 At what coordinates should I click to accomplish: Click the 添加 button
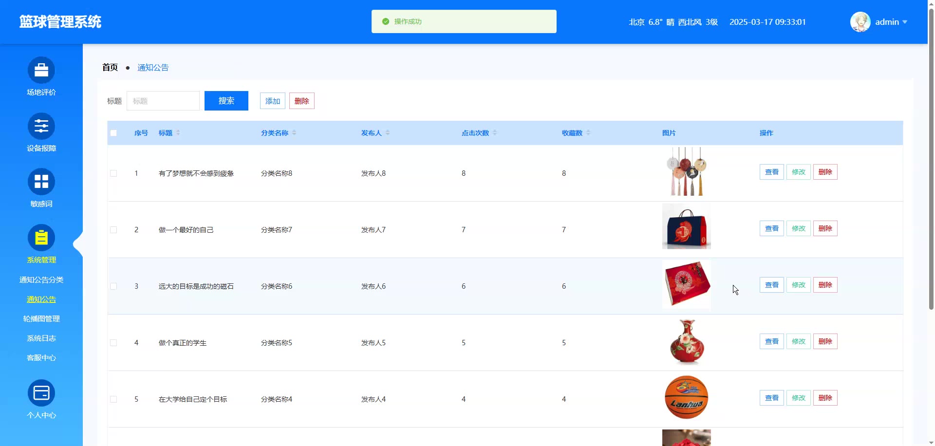(x=273, y=101)
